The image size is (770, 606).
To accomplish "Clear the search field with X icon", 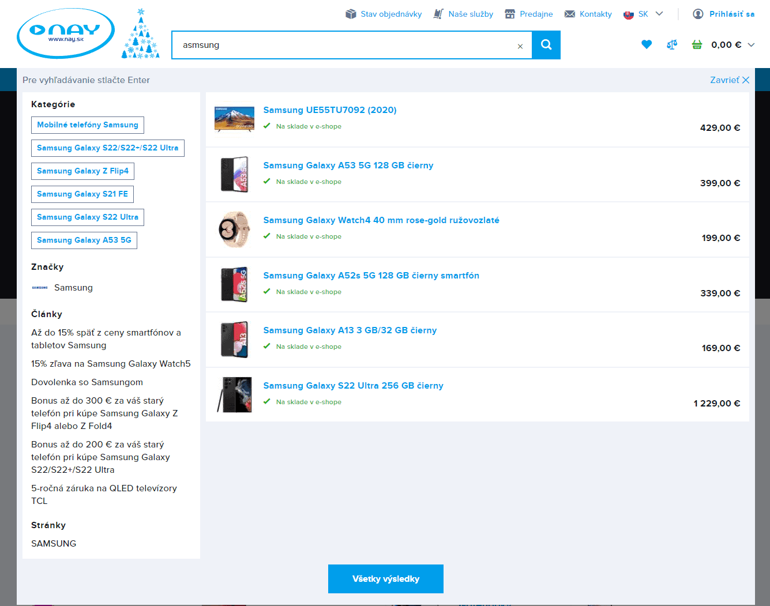I will click(520, 46).
